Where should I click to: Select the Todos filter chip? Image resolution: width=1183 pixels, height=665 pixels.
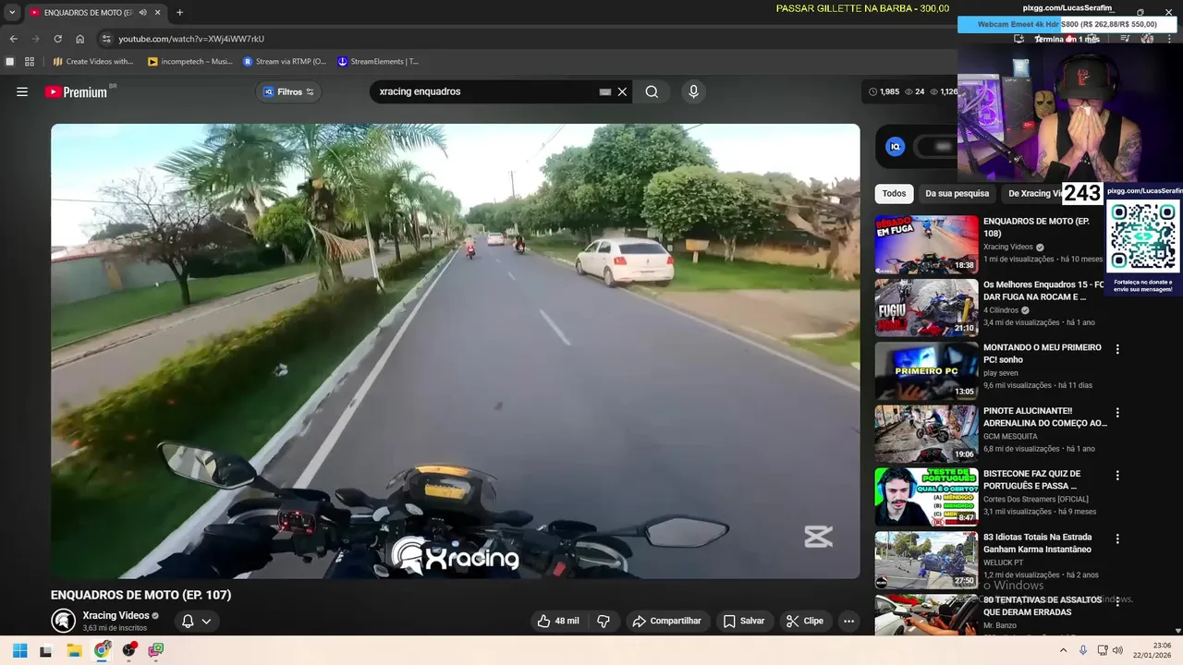pyautogui.click(x=894, y=194)
